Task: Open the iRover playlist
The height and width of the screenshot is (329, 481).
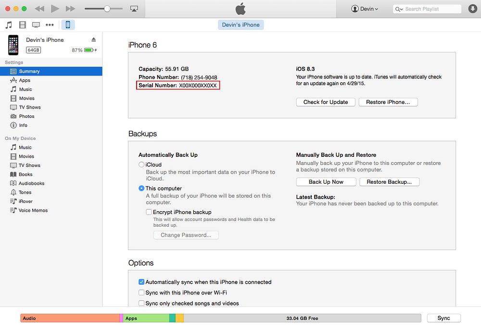Action: click(x=51, y=202)
